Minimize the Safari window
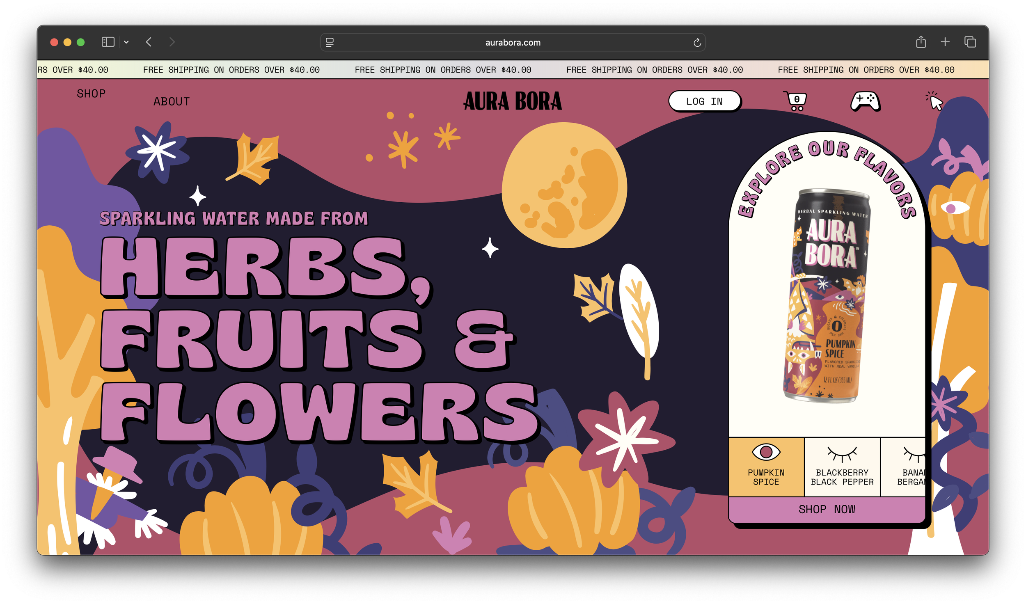Image resolution: width=1026 pixels, height=604 pixels. click(67, 42)
